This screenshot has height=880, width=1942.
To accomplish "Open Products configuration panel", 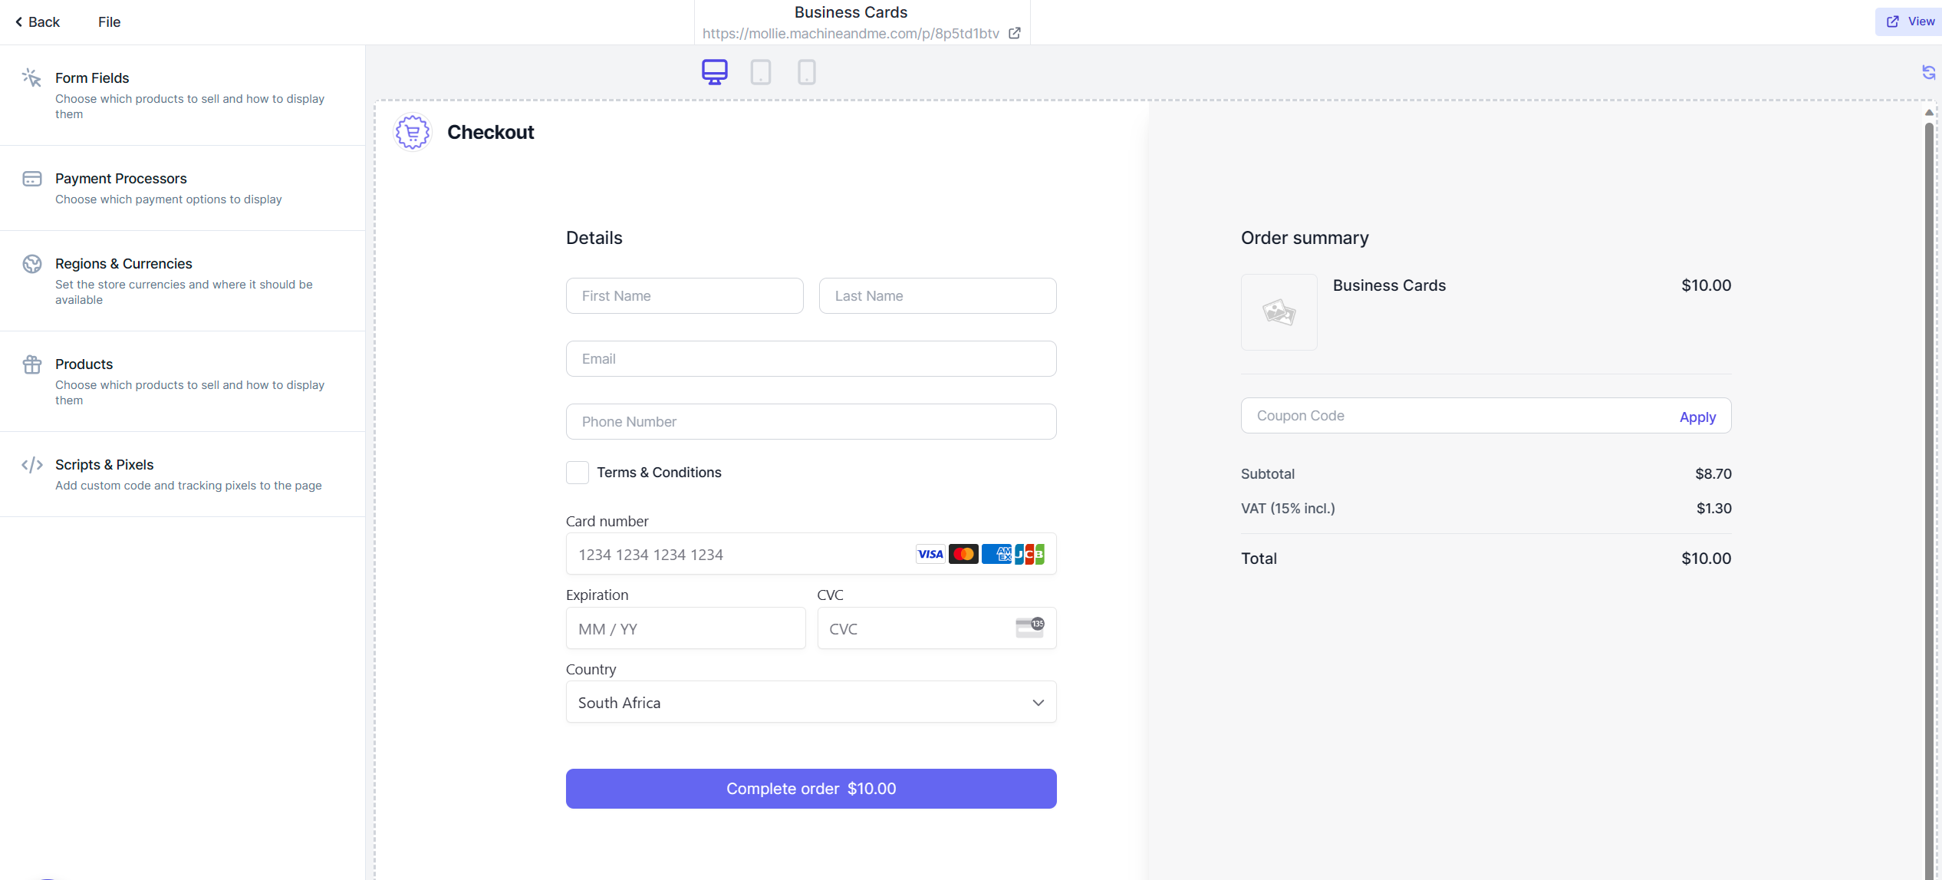I will pos(83,363).
